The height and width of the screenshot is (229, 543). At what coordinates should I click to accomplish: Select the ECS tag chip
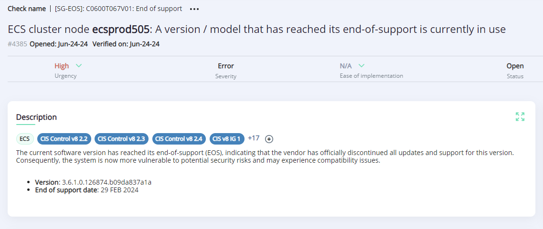25,139
